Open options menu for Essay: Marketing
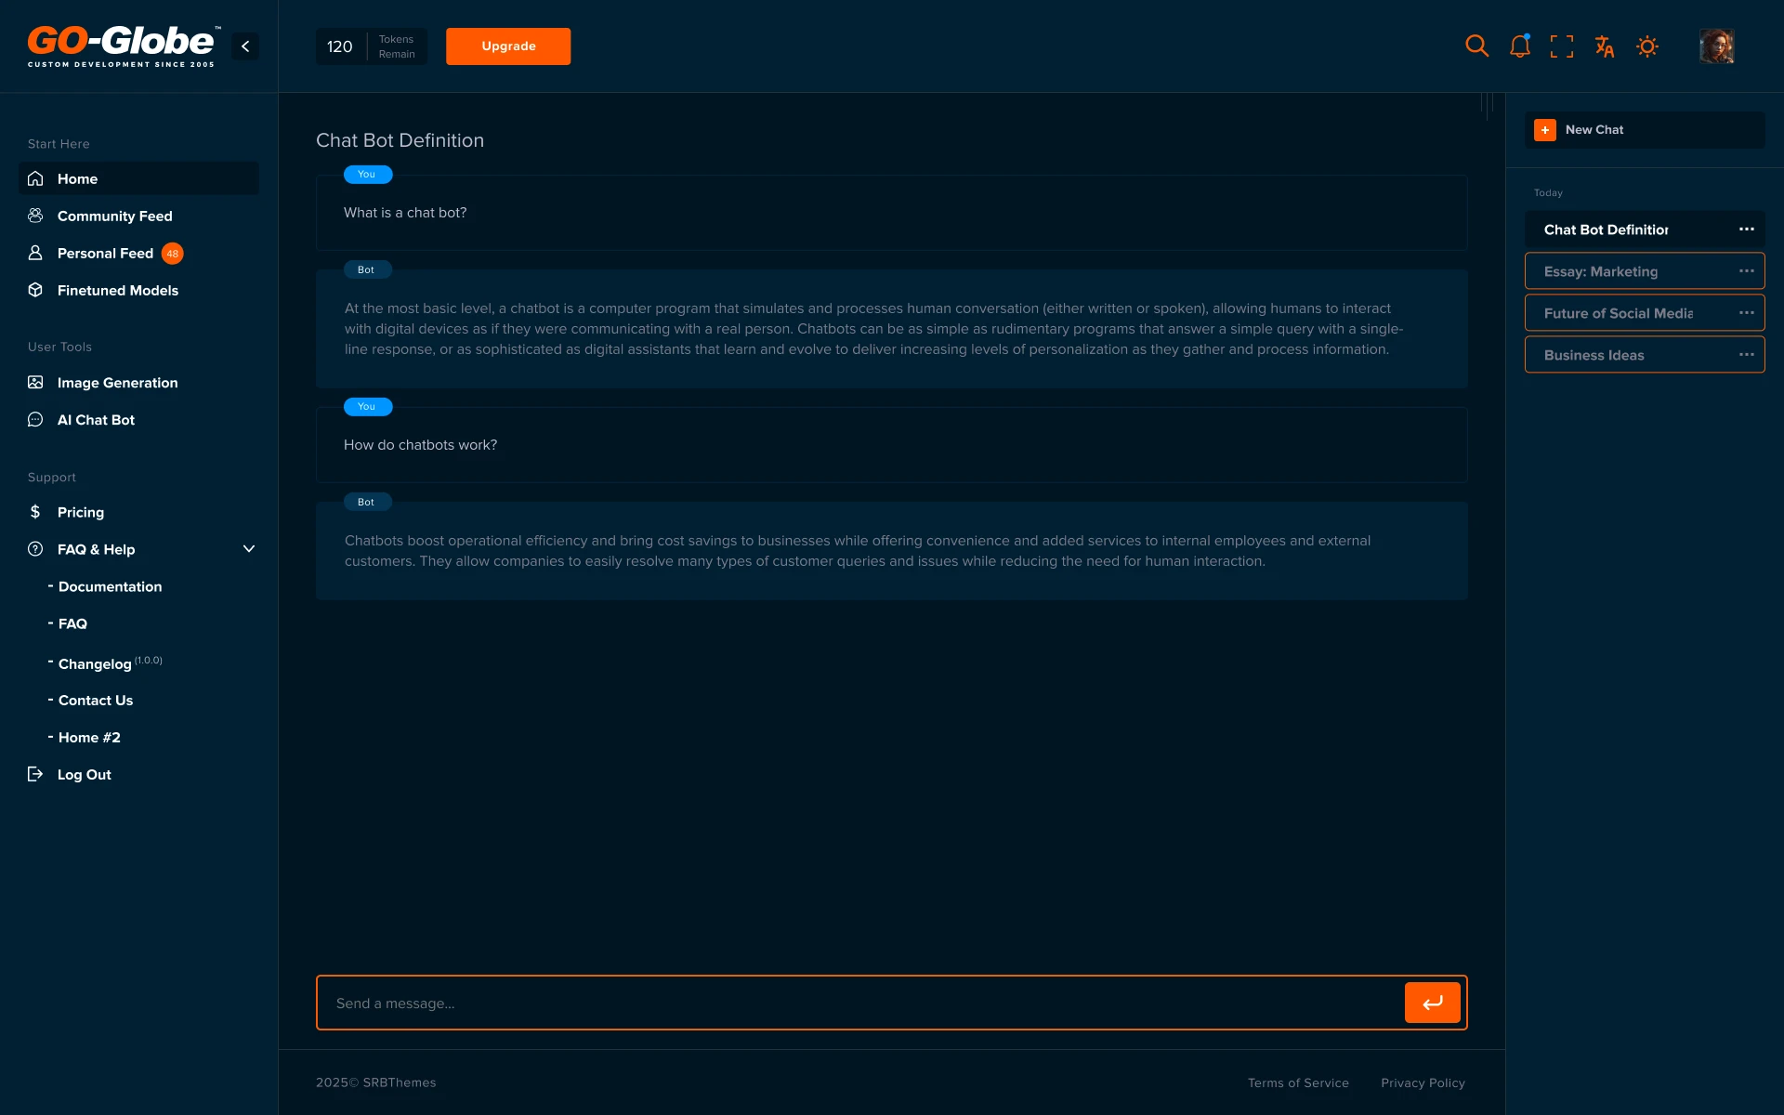The height and width of the screenshot is (1115, 1784). pyautogui.click(x=1746, y=271)
